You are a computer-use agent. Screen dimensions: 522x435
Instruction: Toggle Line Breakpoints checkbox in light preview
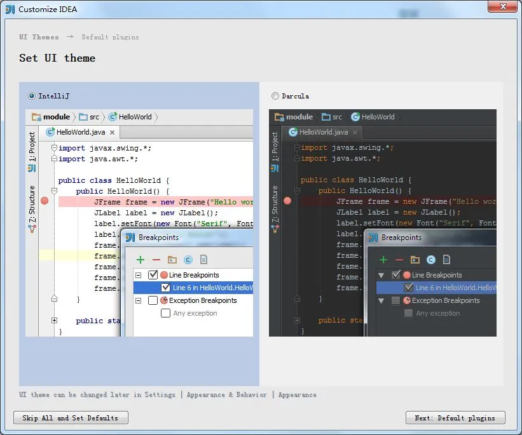click(x=153, y=275)
